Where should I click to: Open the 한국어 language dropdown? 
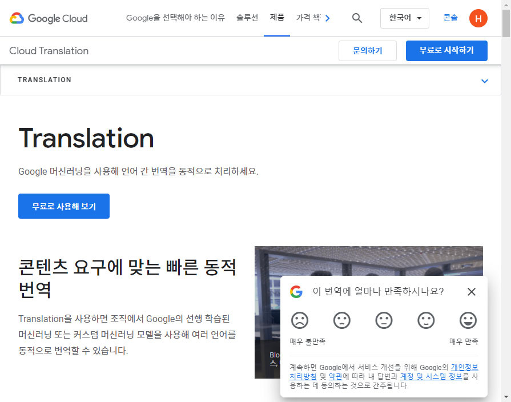coord(404,18)
